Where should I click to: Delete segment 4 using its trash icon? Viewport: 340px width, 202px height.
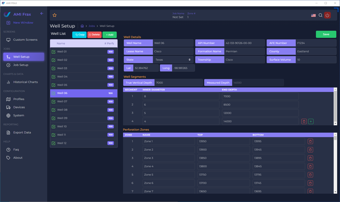pos(303,121)
